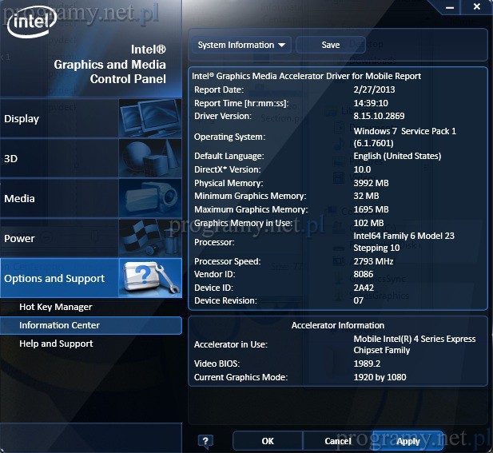
Task: Click the Intel logo
Action: click(x=30, y=25)
